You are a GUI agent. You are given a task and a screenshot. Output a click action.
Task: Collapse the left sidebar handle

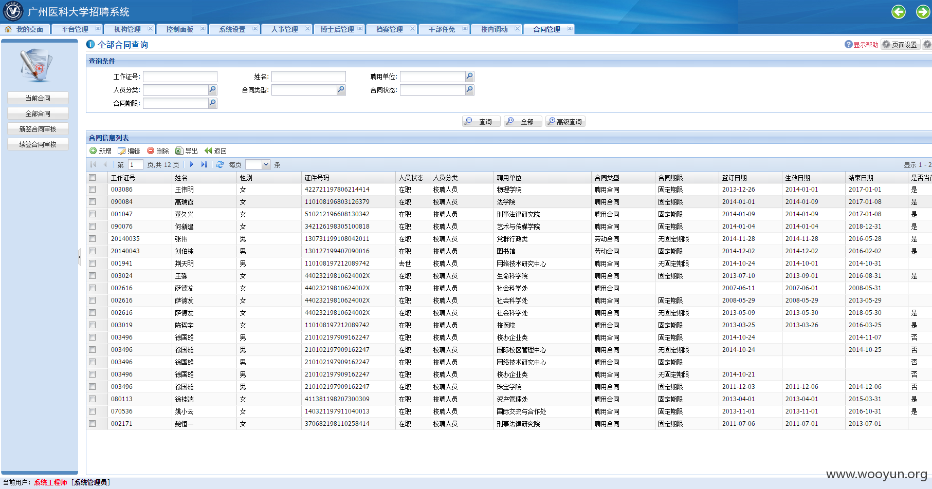point(80,256)
